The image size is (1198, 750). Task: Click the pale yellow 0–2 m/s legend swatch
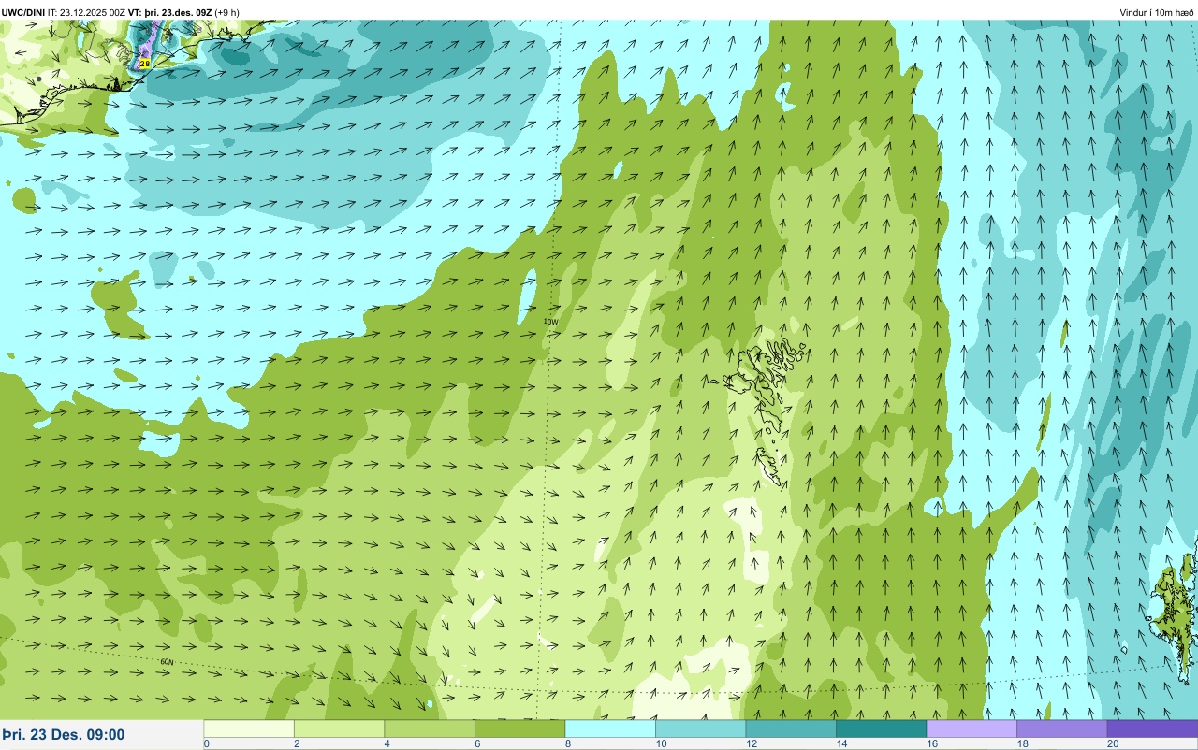[x=249, y=728]
